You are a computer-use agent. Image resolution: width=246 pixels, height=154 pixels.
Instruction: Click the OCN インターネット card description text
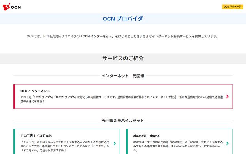pyautogui.click(x=121, y=99)
